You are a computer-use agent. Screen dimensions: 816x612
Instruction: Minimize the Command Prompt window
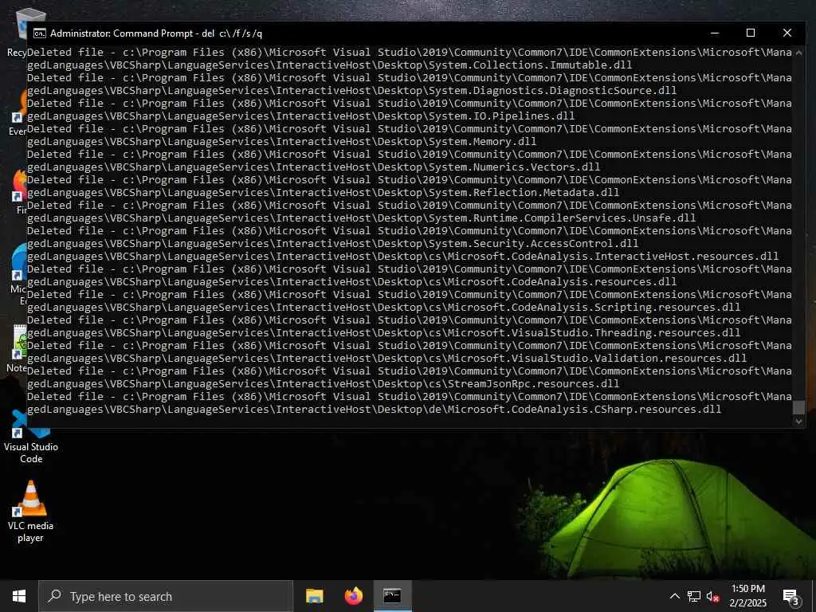pos(715,33)
